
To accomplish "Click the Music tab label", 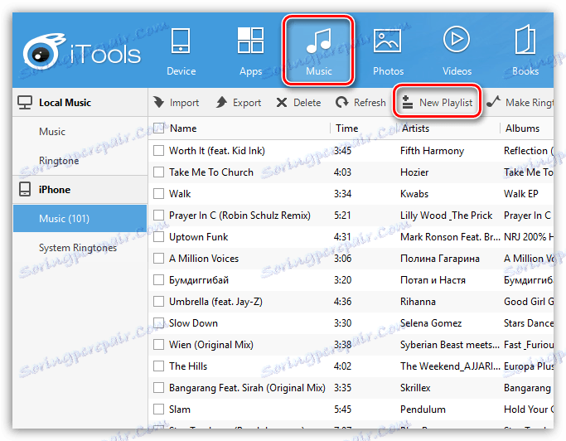I will click(x=319, y=71).
